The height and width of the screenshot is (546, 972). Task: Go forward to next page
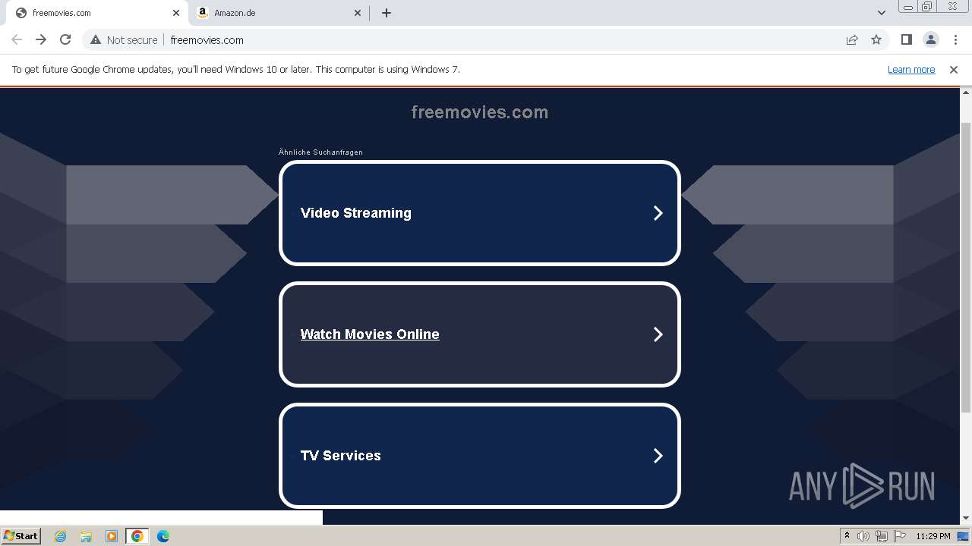[41, 40]
